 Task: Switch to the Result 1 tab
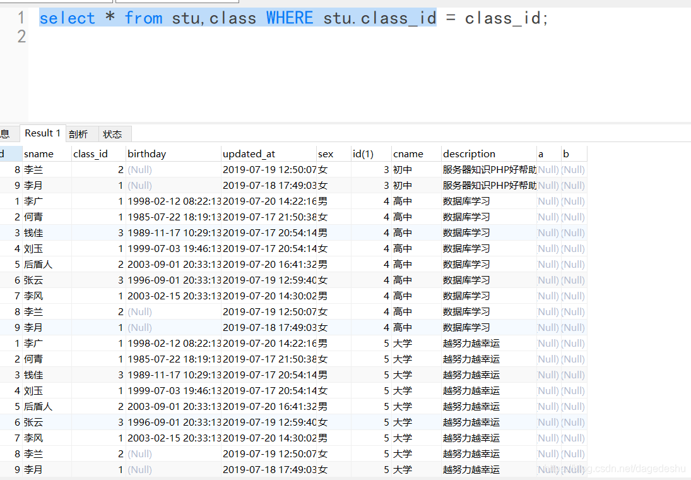coord(42,133)
